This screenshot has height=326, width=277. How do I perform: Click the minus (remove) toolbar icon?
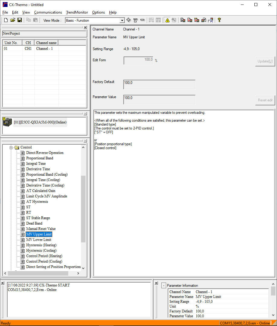[x=143, y=20]
